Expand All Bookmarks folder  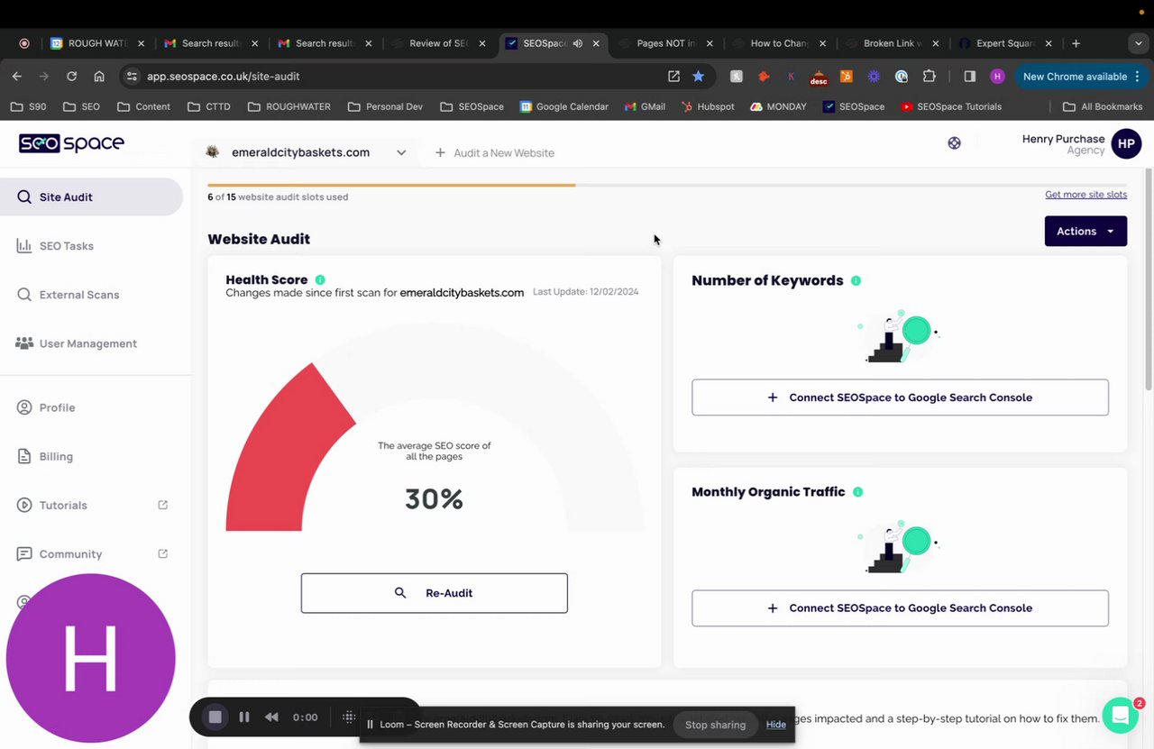1103,106
